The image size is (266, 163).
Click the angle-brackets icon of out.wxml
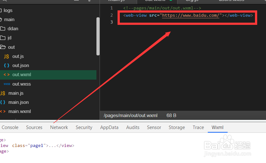click(6, 75)
